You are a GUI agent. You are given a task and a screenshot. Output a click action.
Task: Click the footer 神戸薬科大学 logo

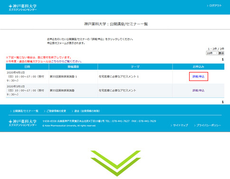(22, 123)
